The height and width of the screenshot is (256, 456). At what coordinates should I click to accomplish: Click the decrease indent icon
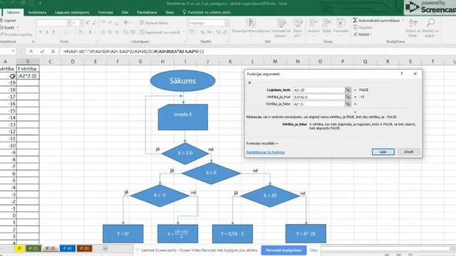coord(125,32)
